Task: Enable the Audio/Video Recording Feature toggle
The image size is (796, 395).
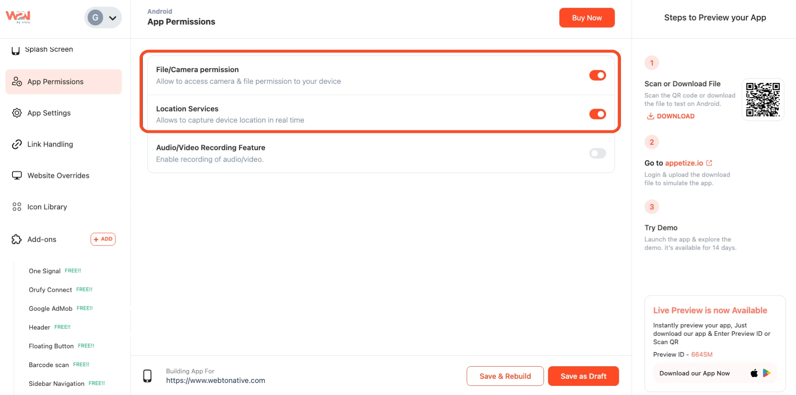Action: pos(597,153)
